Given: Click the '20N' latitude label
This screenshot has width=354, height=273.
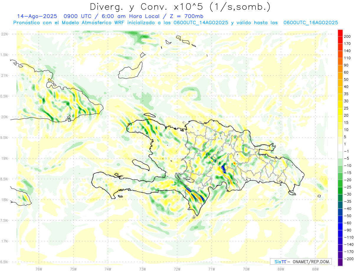Looking at the screenshot, I should click(x=4, y=117).
